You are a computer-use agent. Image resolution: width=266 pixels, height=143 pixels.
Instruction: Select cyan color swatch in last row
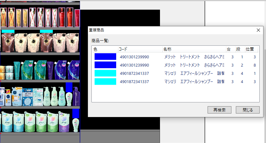point(105,81)
